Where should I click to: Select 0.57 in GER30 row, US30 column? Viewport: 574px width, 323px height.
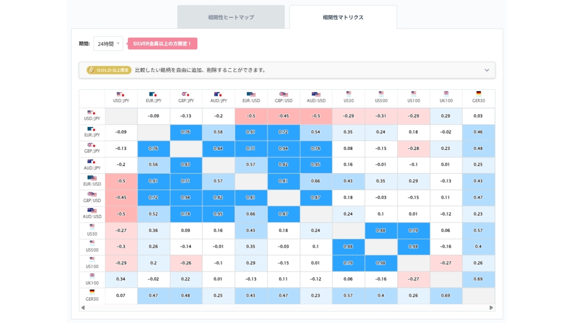click(x=348, y=296)
